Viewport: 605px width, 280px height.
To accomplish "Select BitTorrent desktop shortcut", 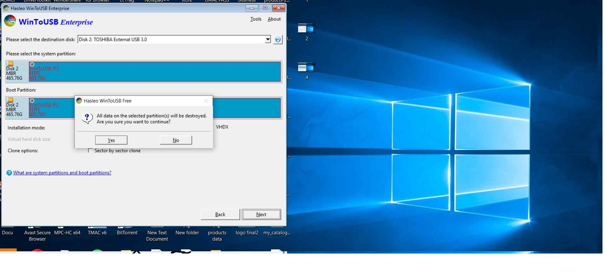I will (x=127, y=232).
